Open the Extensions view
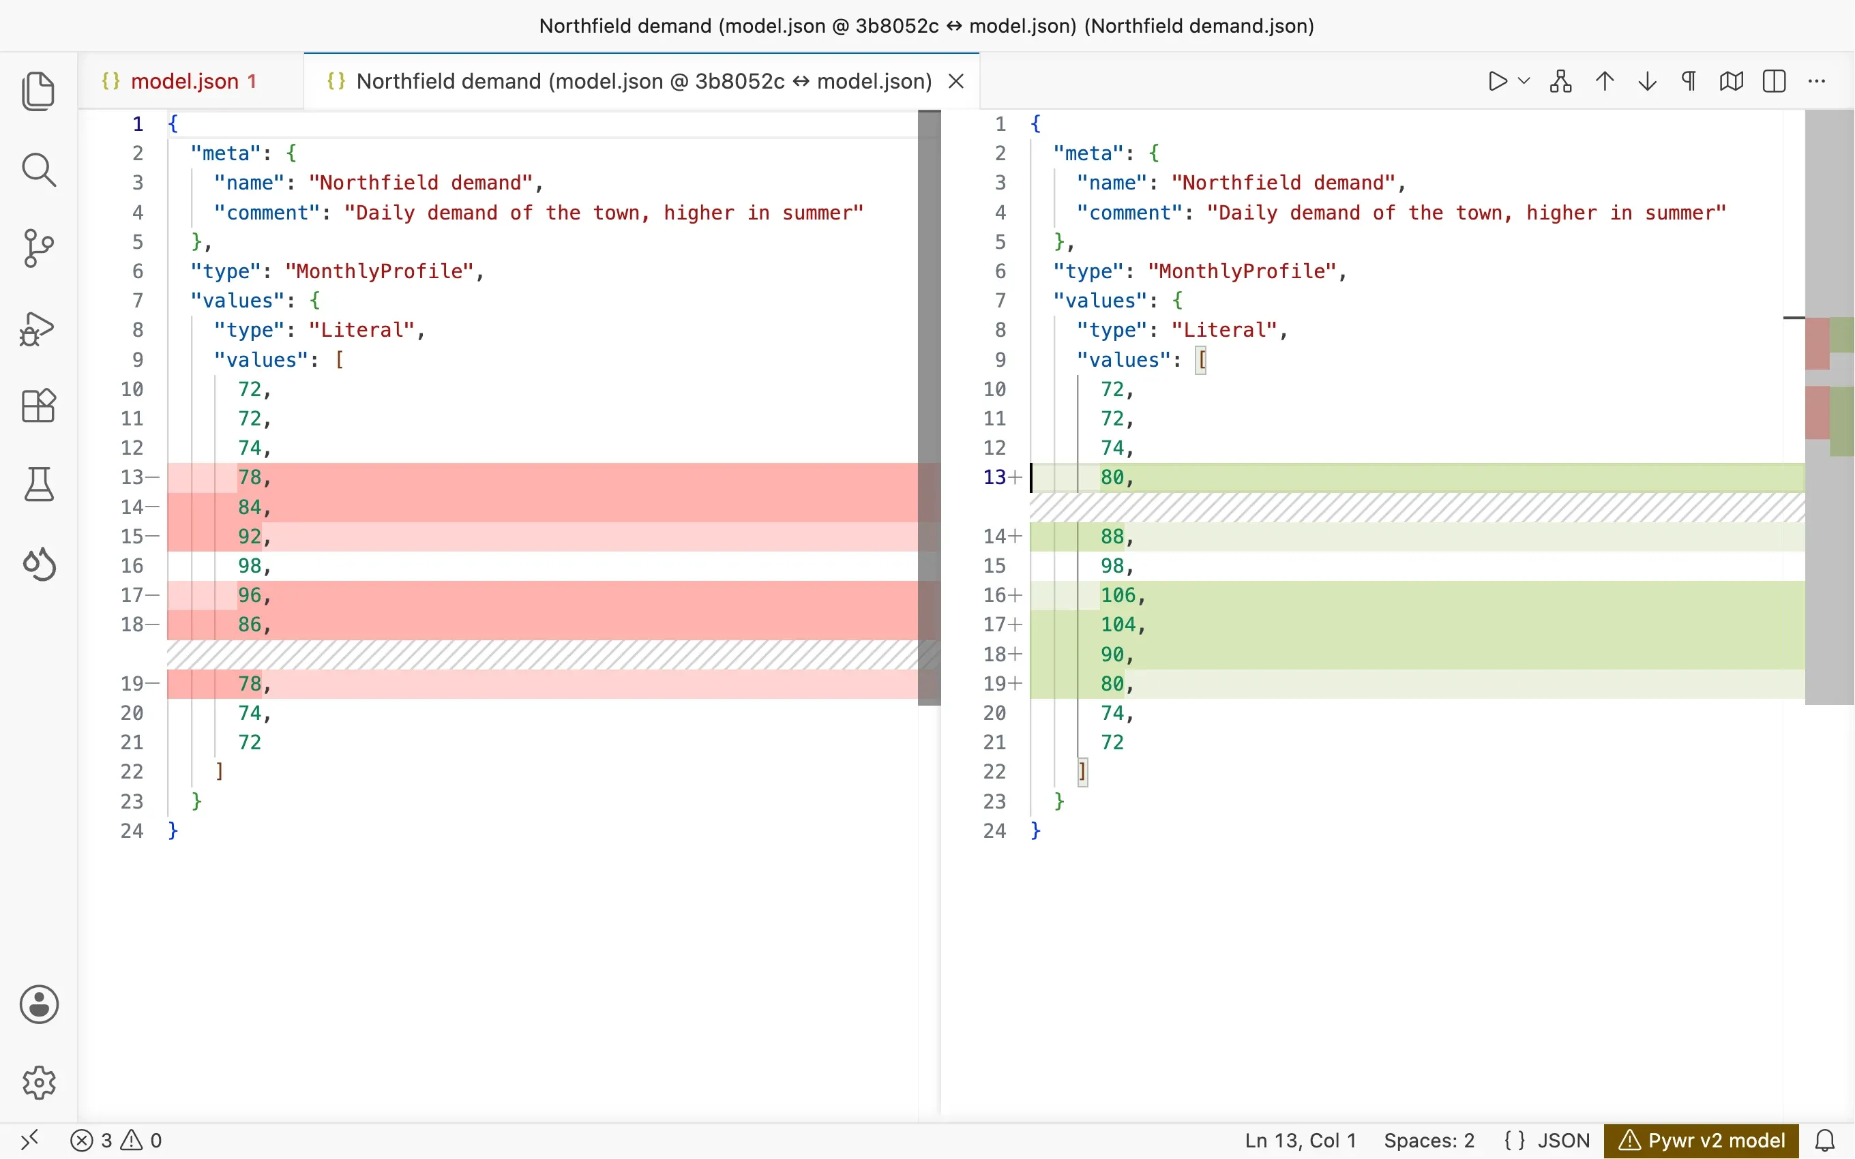Viewport: 1855px width, 1159px height. click(x=38, y=406)
